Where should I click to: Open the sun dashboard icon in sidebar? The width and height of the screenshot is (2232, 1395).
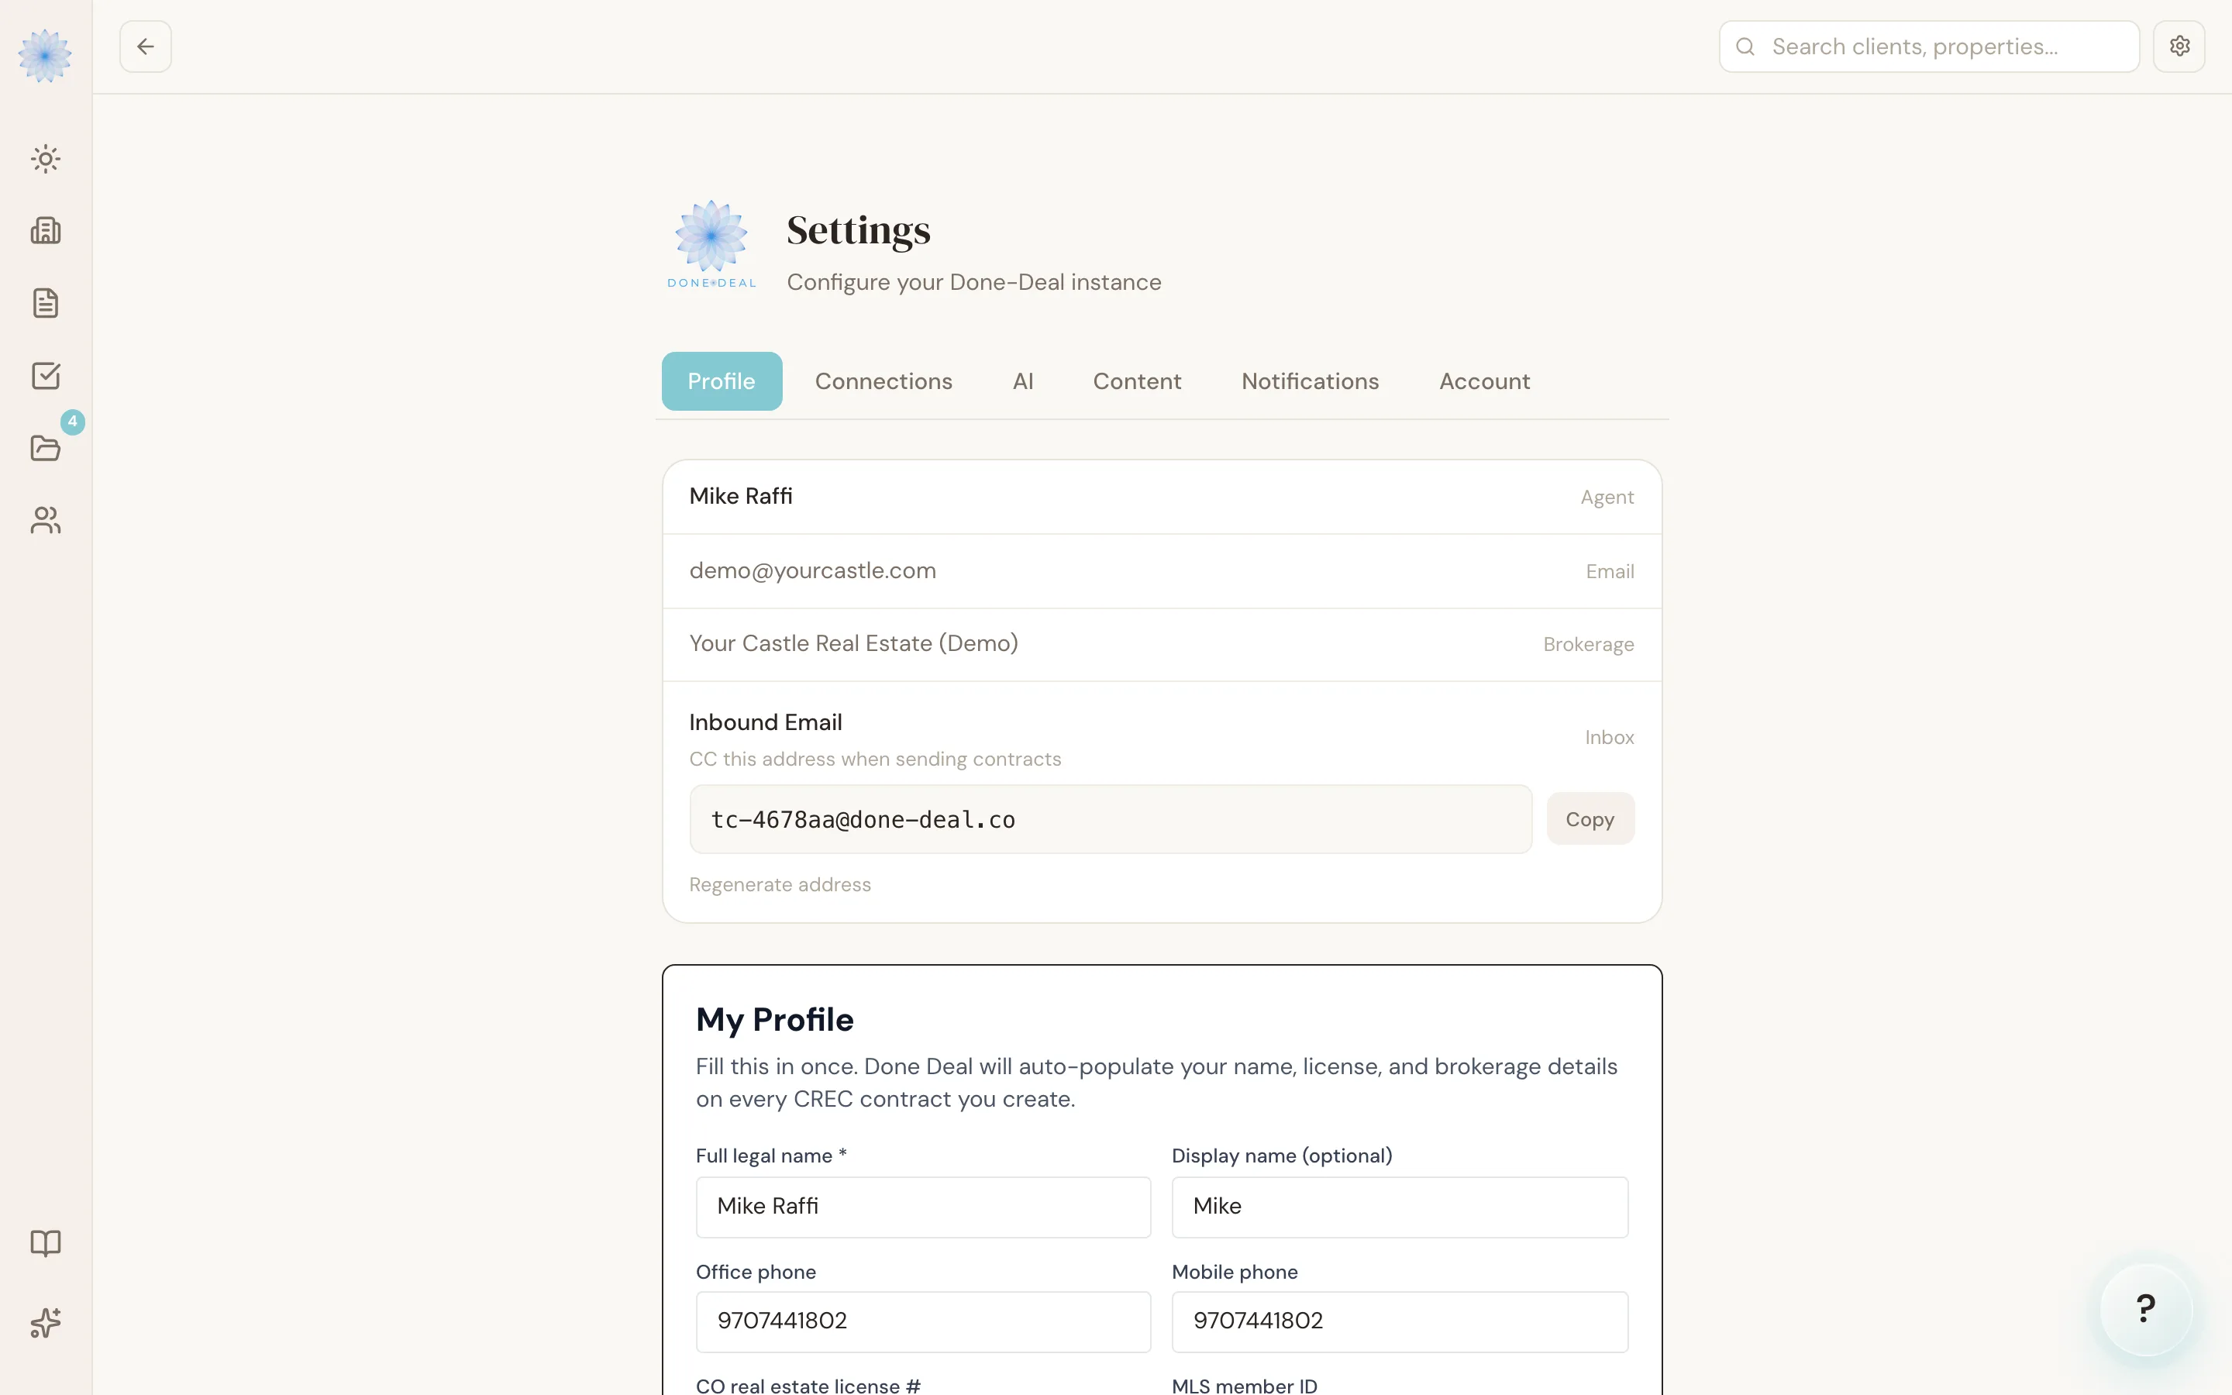(45, 159)
